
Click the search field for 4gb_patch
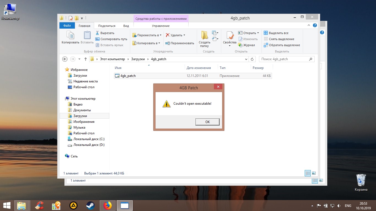[284, 59]
